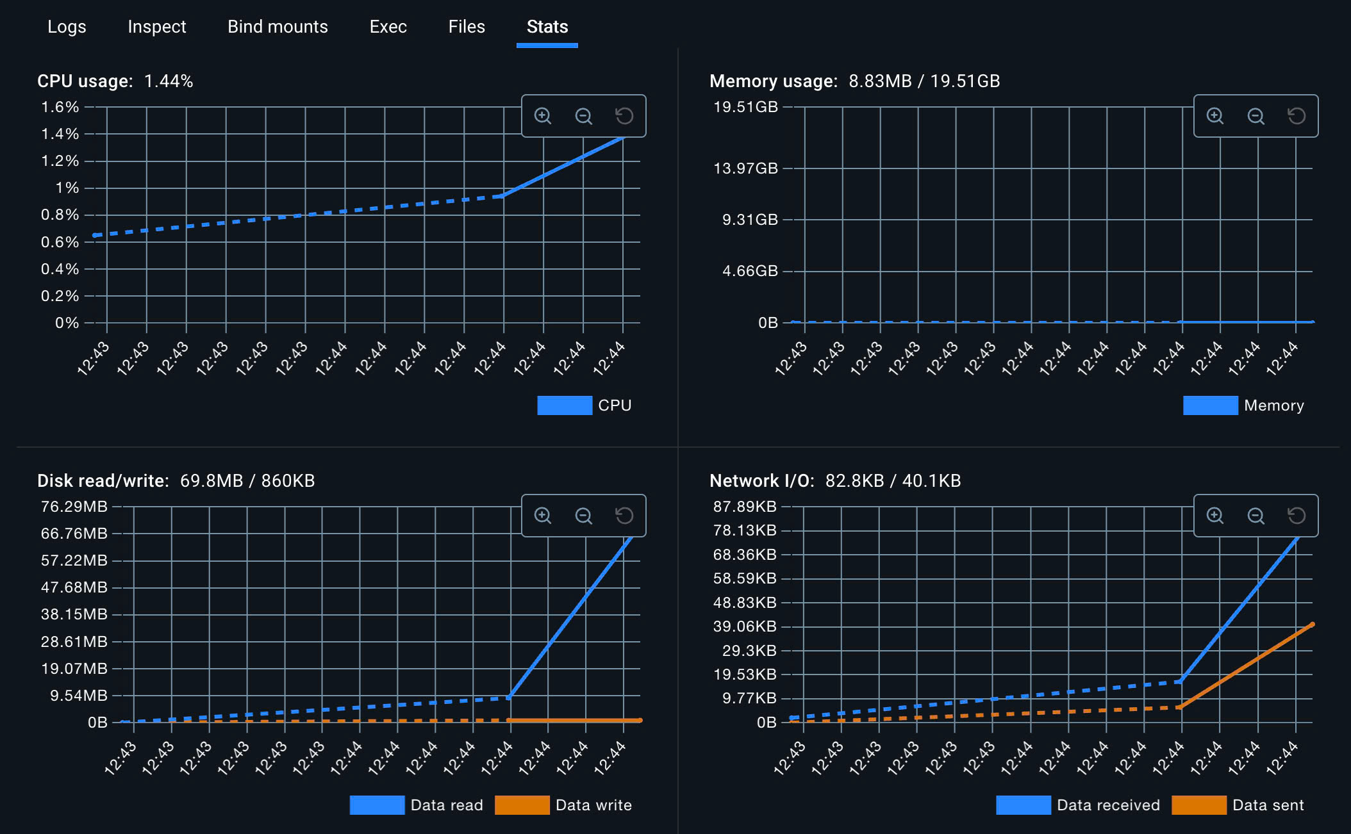Select the Stats tab
Screen dimensions: 1351x834
click(547, 27)
